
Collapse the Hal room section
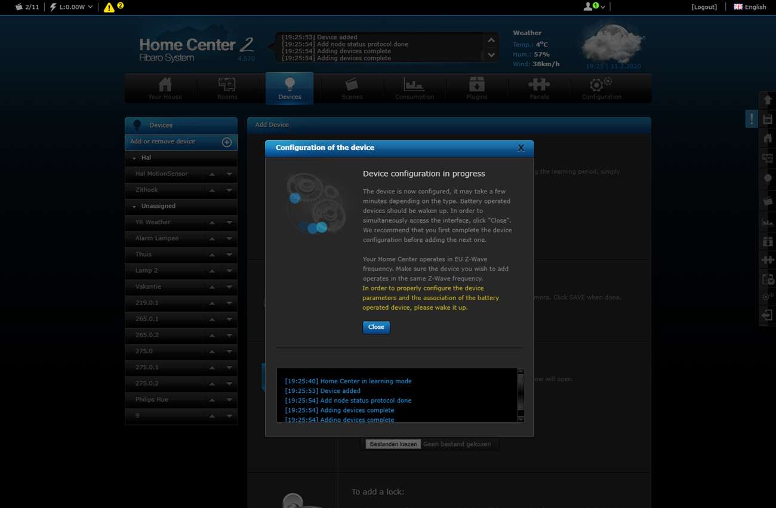click(134, 158)
